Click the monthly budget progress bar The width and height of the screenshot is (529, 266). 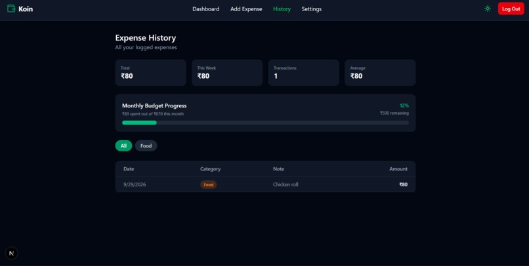[266, 123]
